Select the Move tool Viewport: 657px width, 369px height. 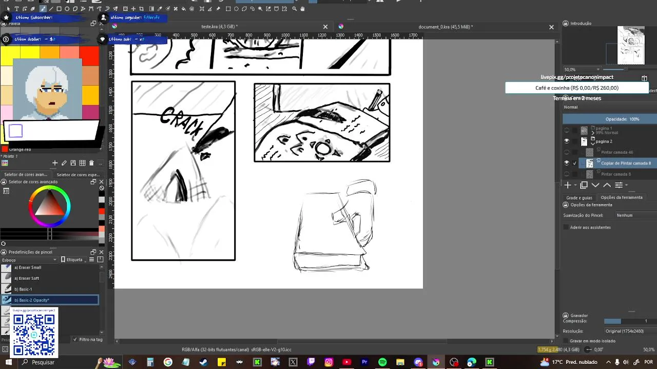133,9
